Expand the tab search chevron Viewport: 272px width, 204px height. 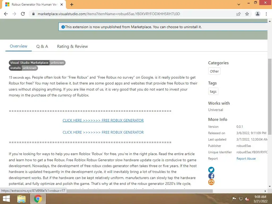(239, 5)
